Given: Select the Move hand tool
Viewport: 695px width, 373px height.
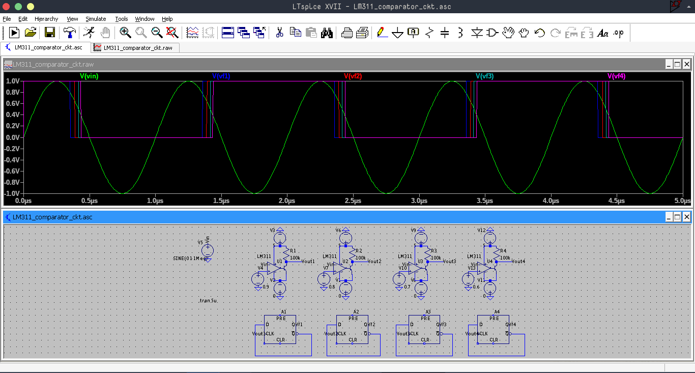Looking at the screenshot, I should coord(508,33).
